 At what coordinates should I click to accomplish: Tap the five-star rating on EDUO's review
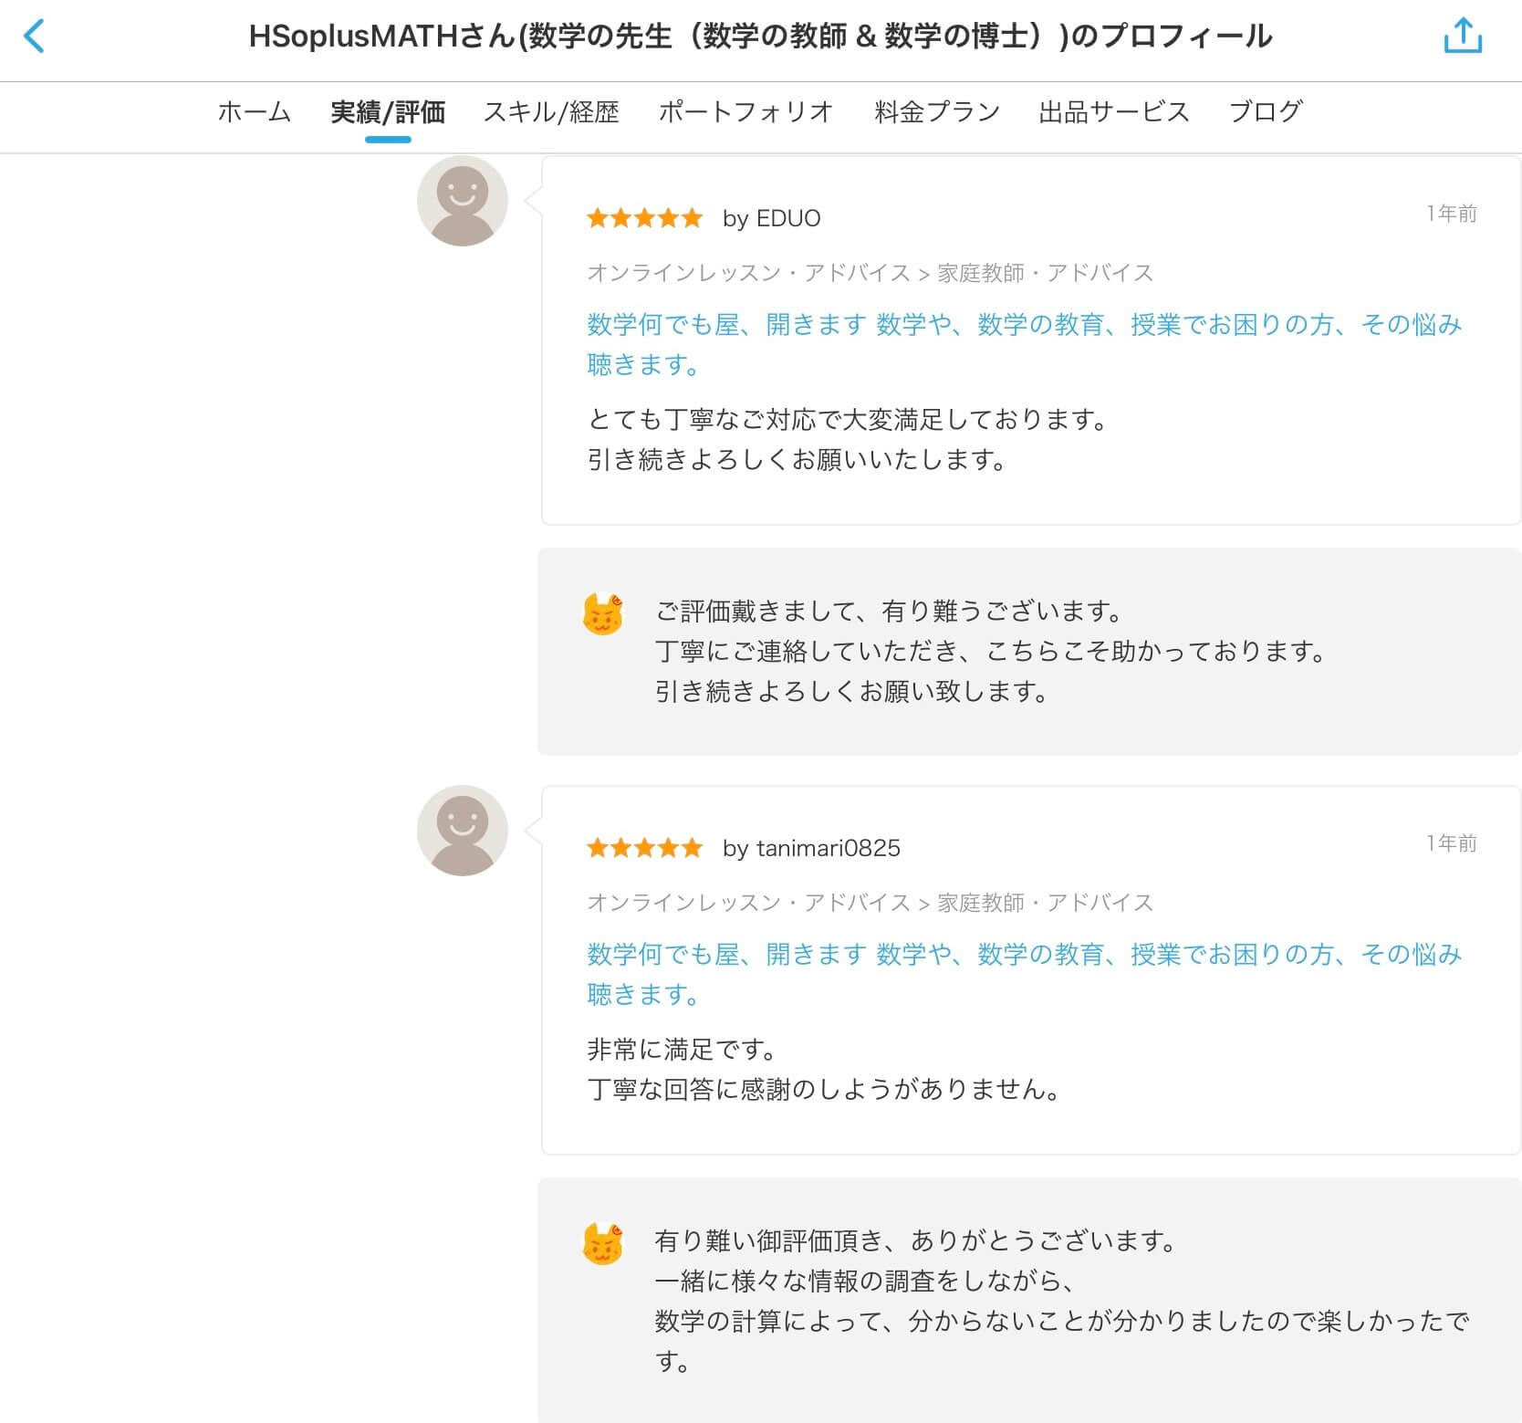tap(644, 218)
